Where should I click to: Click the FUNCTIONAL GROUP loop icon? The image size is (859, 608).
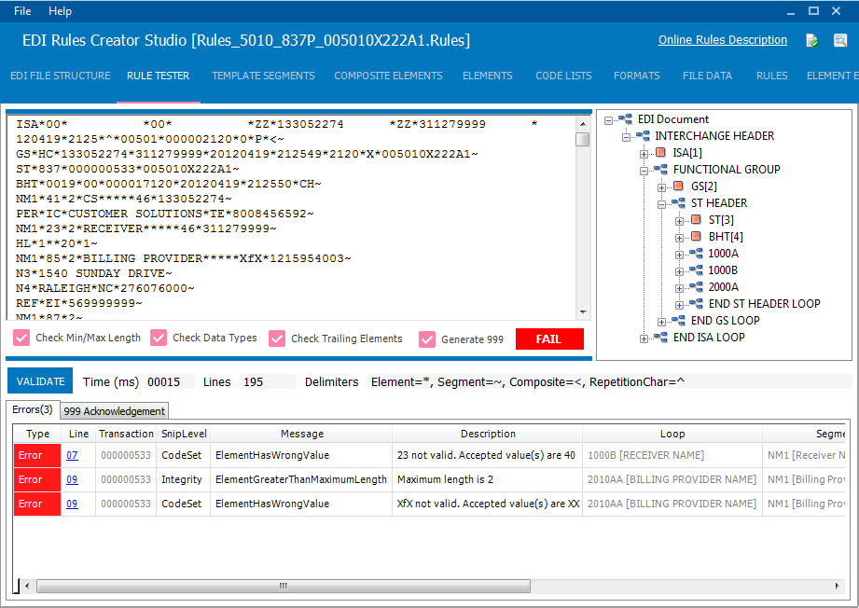tap(660, 170)
